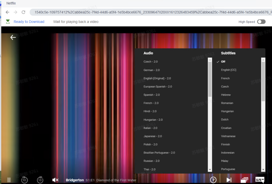Select Brazilian Portuguese - 2.0 audio

click(159, 153)
